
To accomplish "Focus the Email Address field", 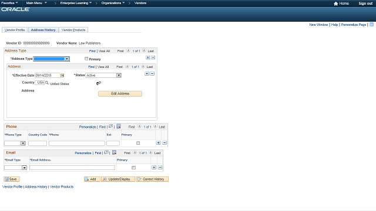I will (72, 168).
